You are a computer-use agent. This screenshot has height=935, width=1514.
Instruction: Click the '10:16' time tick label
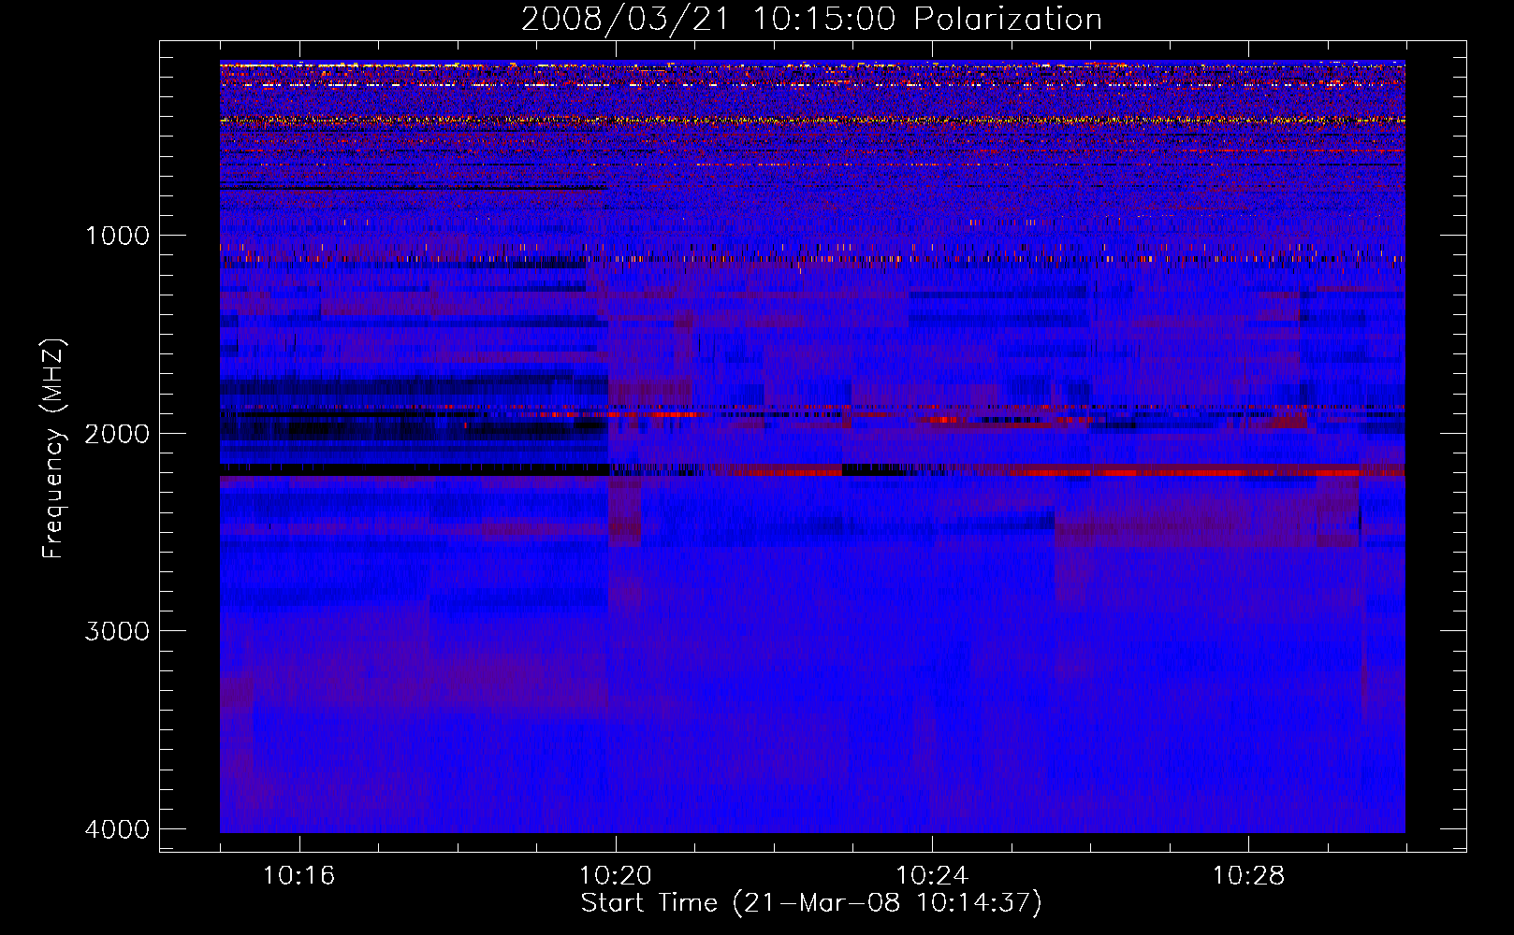click(298, 876)
